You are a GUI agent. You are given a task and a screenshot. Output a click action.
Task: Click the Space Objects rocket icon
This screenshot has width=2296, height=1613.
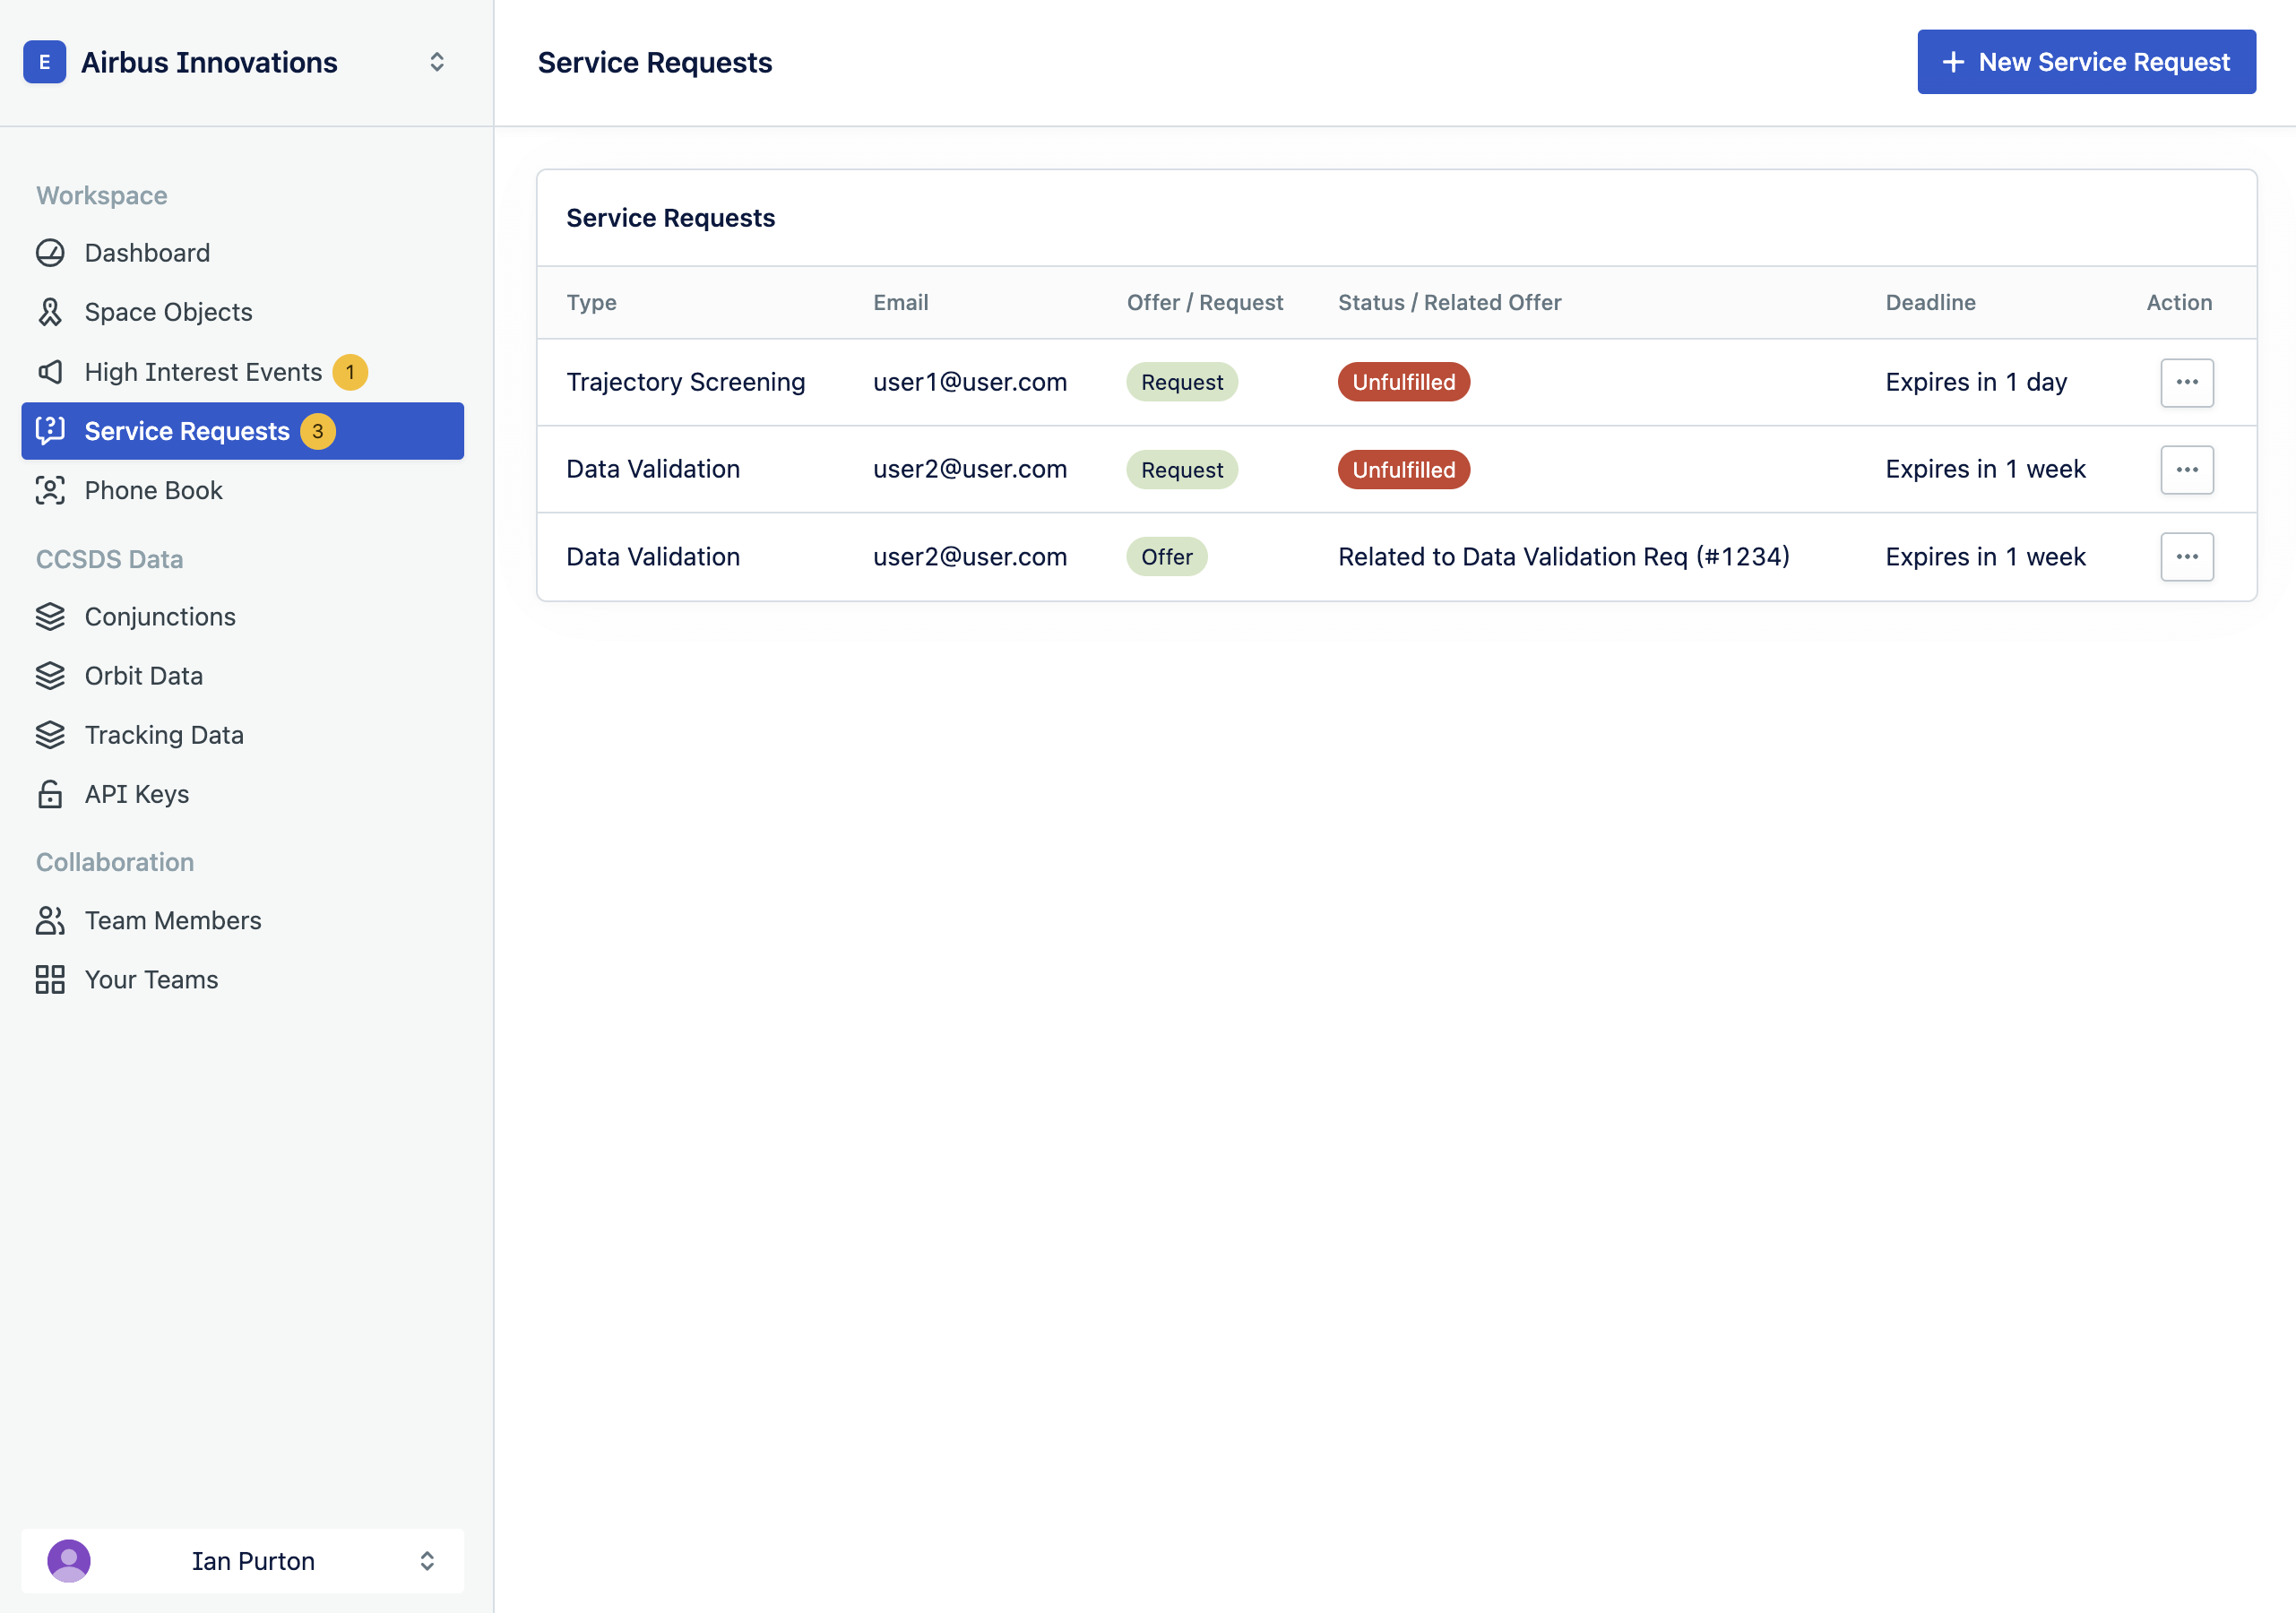tap(50, 312)
